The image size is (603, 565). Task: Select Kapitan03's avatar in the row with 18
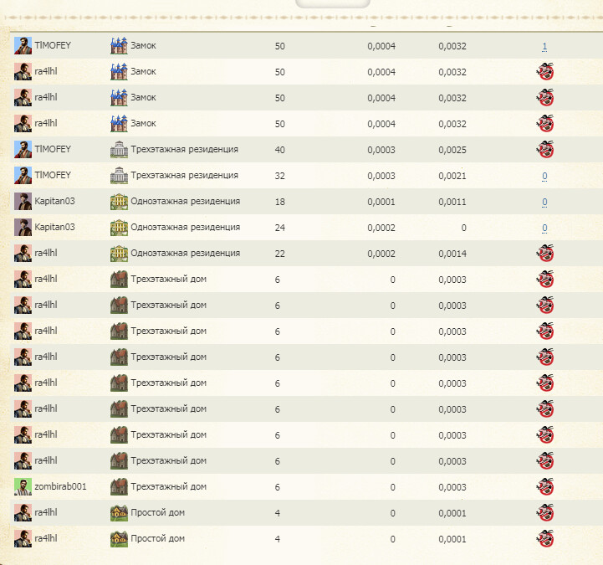point(23,201)
